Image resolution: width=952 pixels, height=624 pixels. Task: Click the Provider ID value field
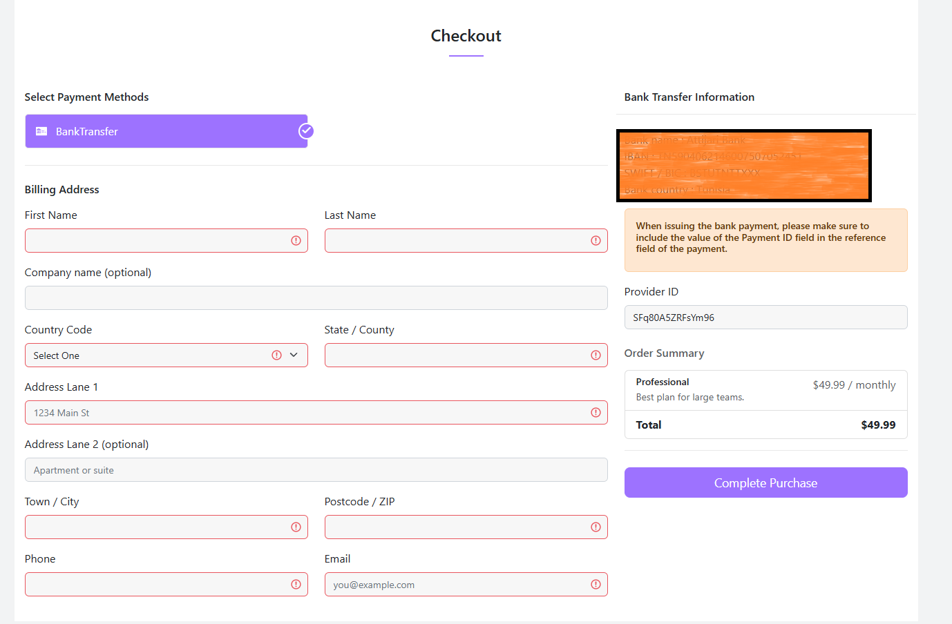coord(765,318)
